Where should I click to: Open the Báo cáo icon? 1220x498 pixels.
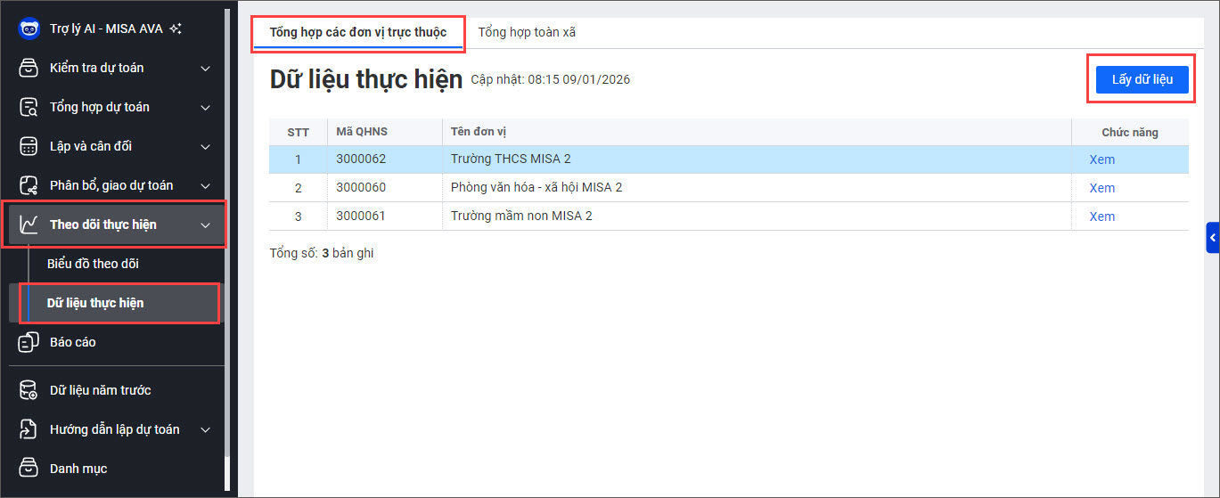pos(29,342)
